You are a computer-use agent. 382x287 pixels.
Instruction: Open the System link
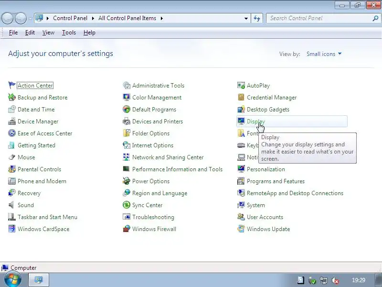coord(256,205)
